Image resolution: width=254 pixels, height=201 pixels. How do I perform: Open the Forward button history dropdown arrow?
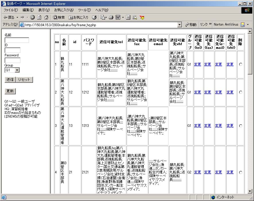[x=27, y=17]
